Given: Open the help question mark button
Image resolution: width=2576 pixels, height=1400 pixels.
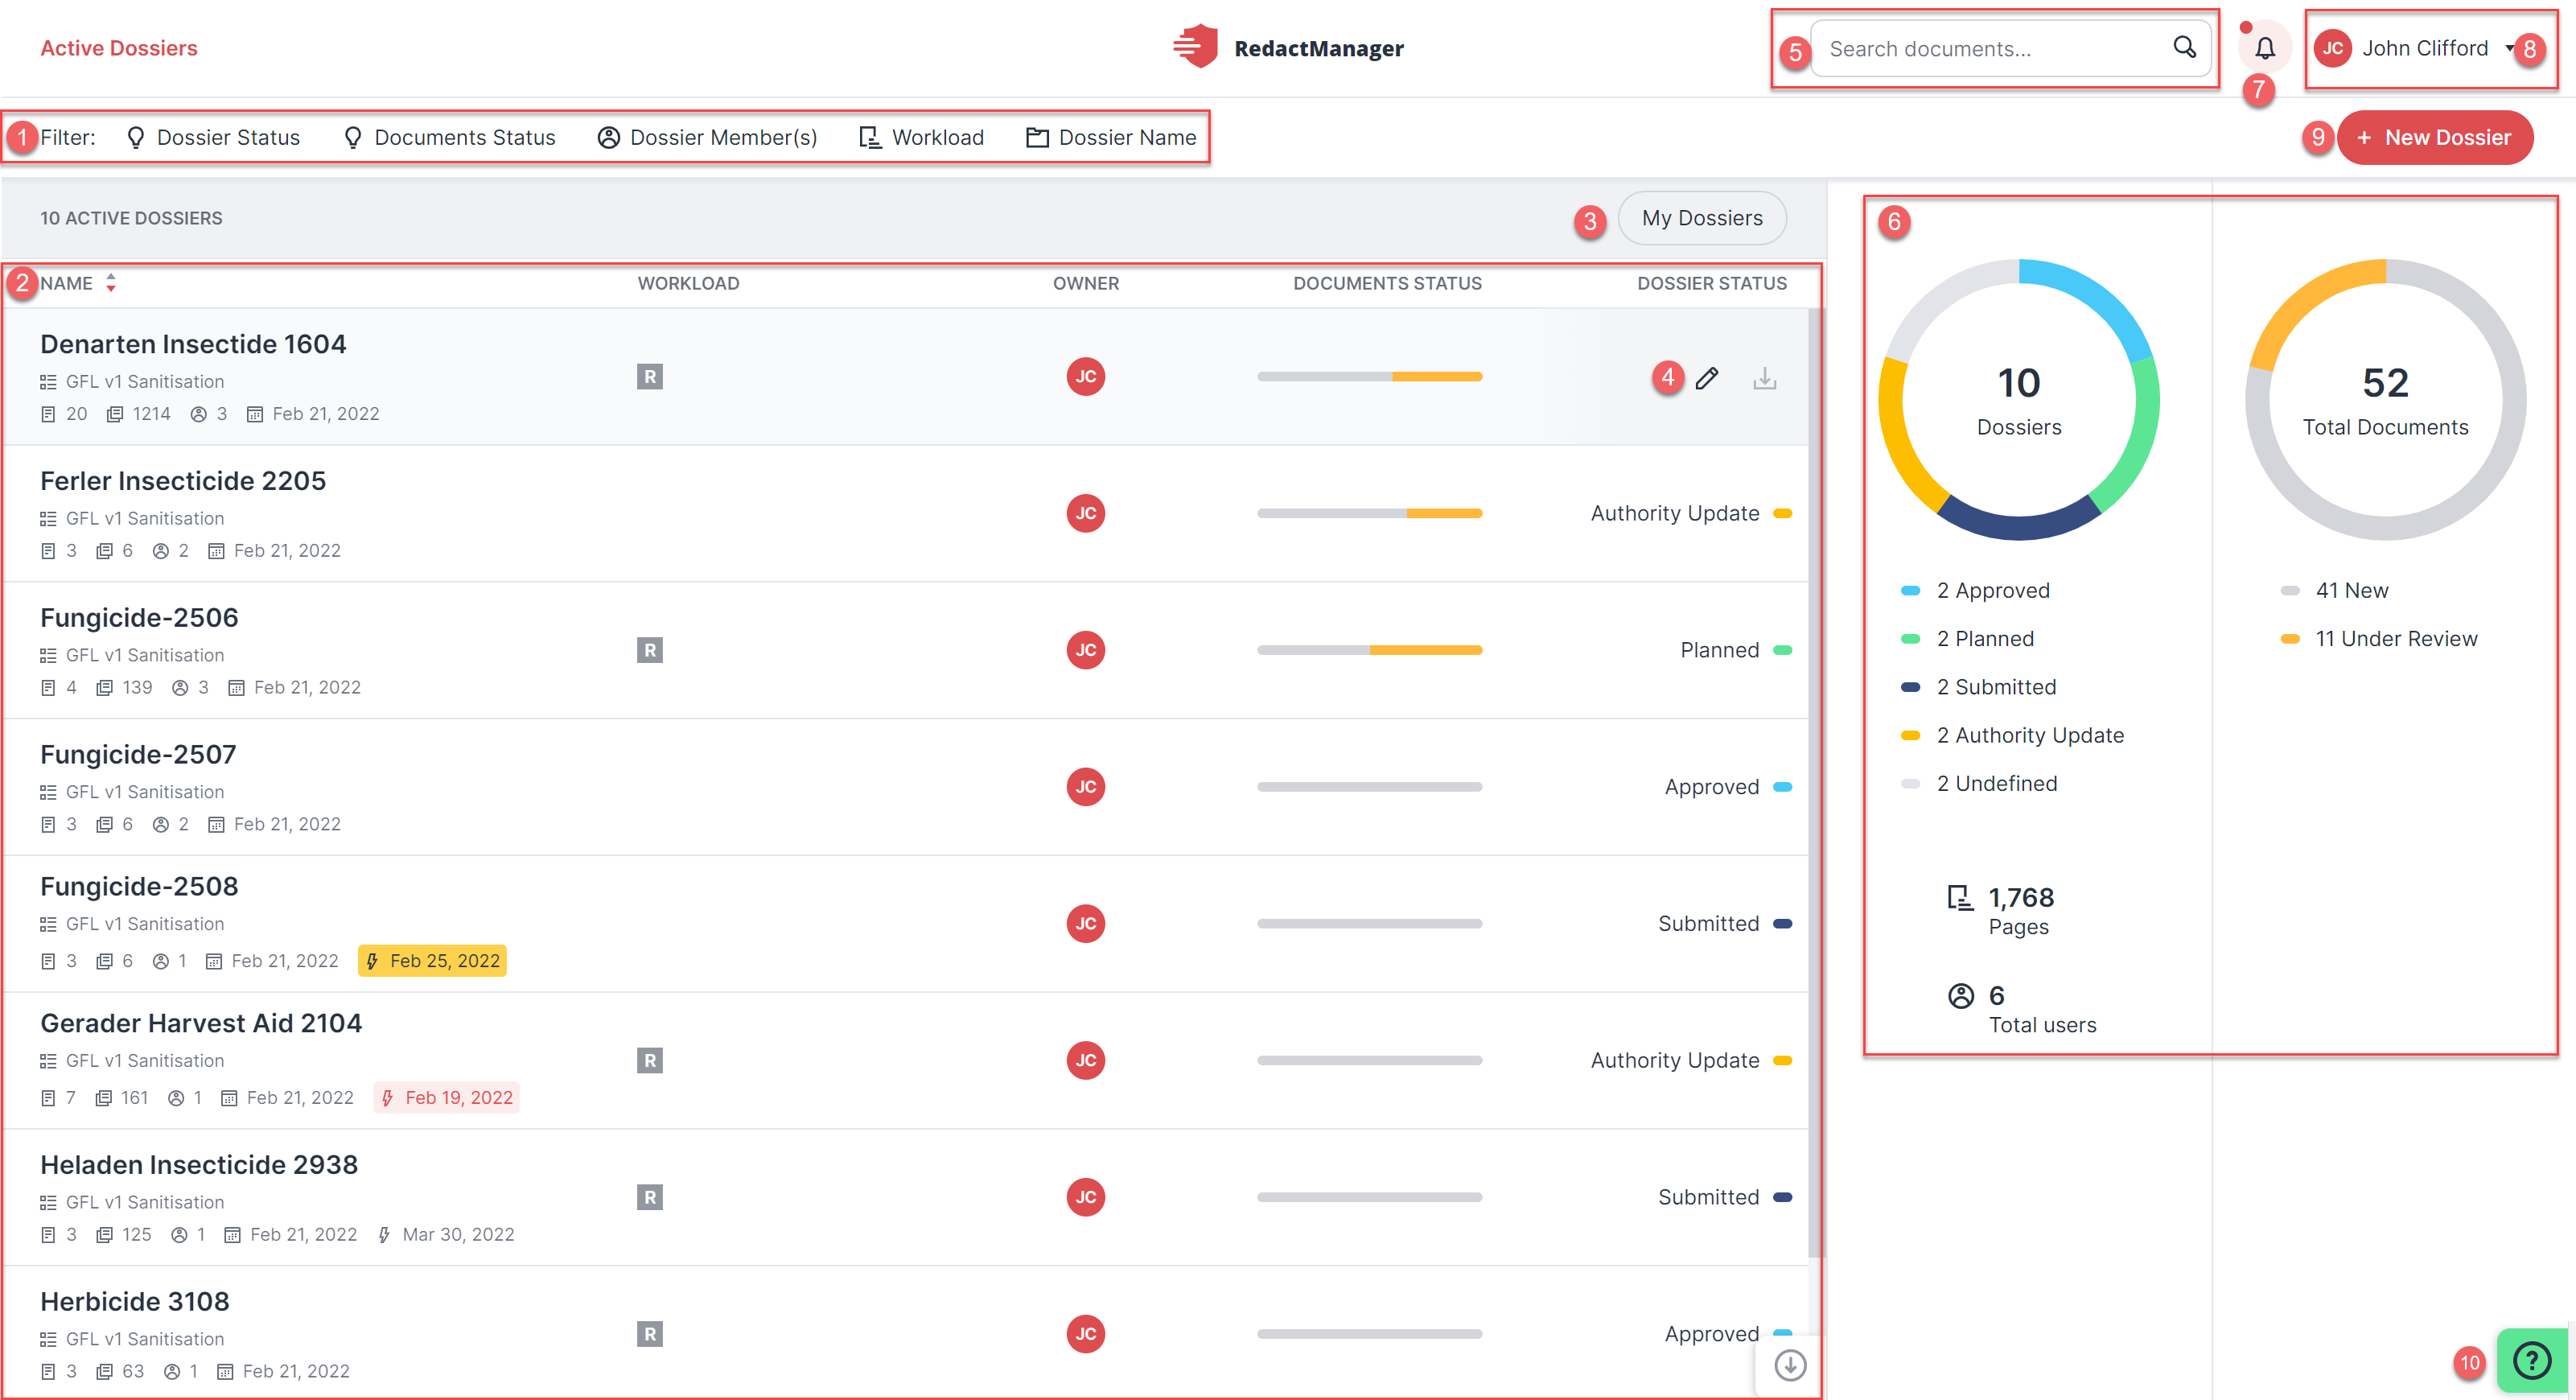Looking at the screenshot, I should (x=2532, y=1361).
